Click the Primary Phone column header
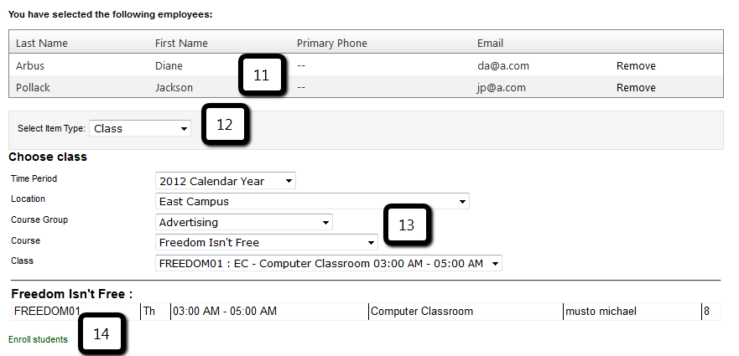 pos(332,43)
